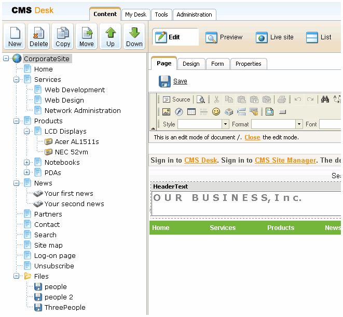
Task: Click the Save link
Action: coord(180,81)
